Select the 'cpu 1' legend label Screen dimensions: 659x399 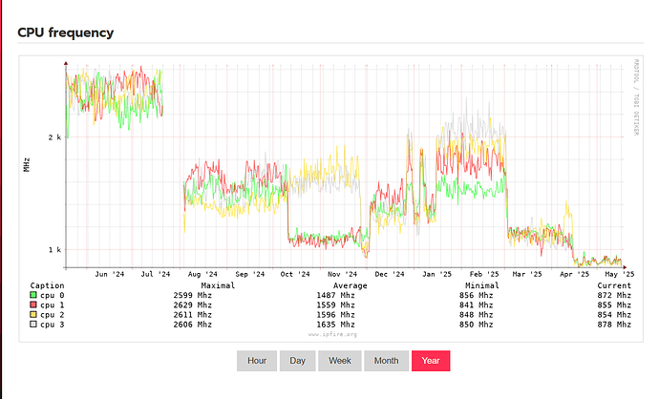pyautogui.click(x=53, y=304)
